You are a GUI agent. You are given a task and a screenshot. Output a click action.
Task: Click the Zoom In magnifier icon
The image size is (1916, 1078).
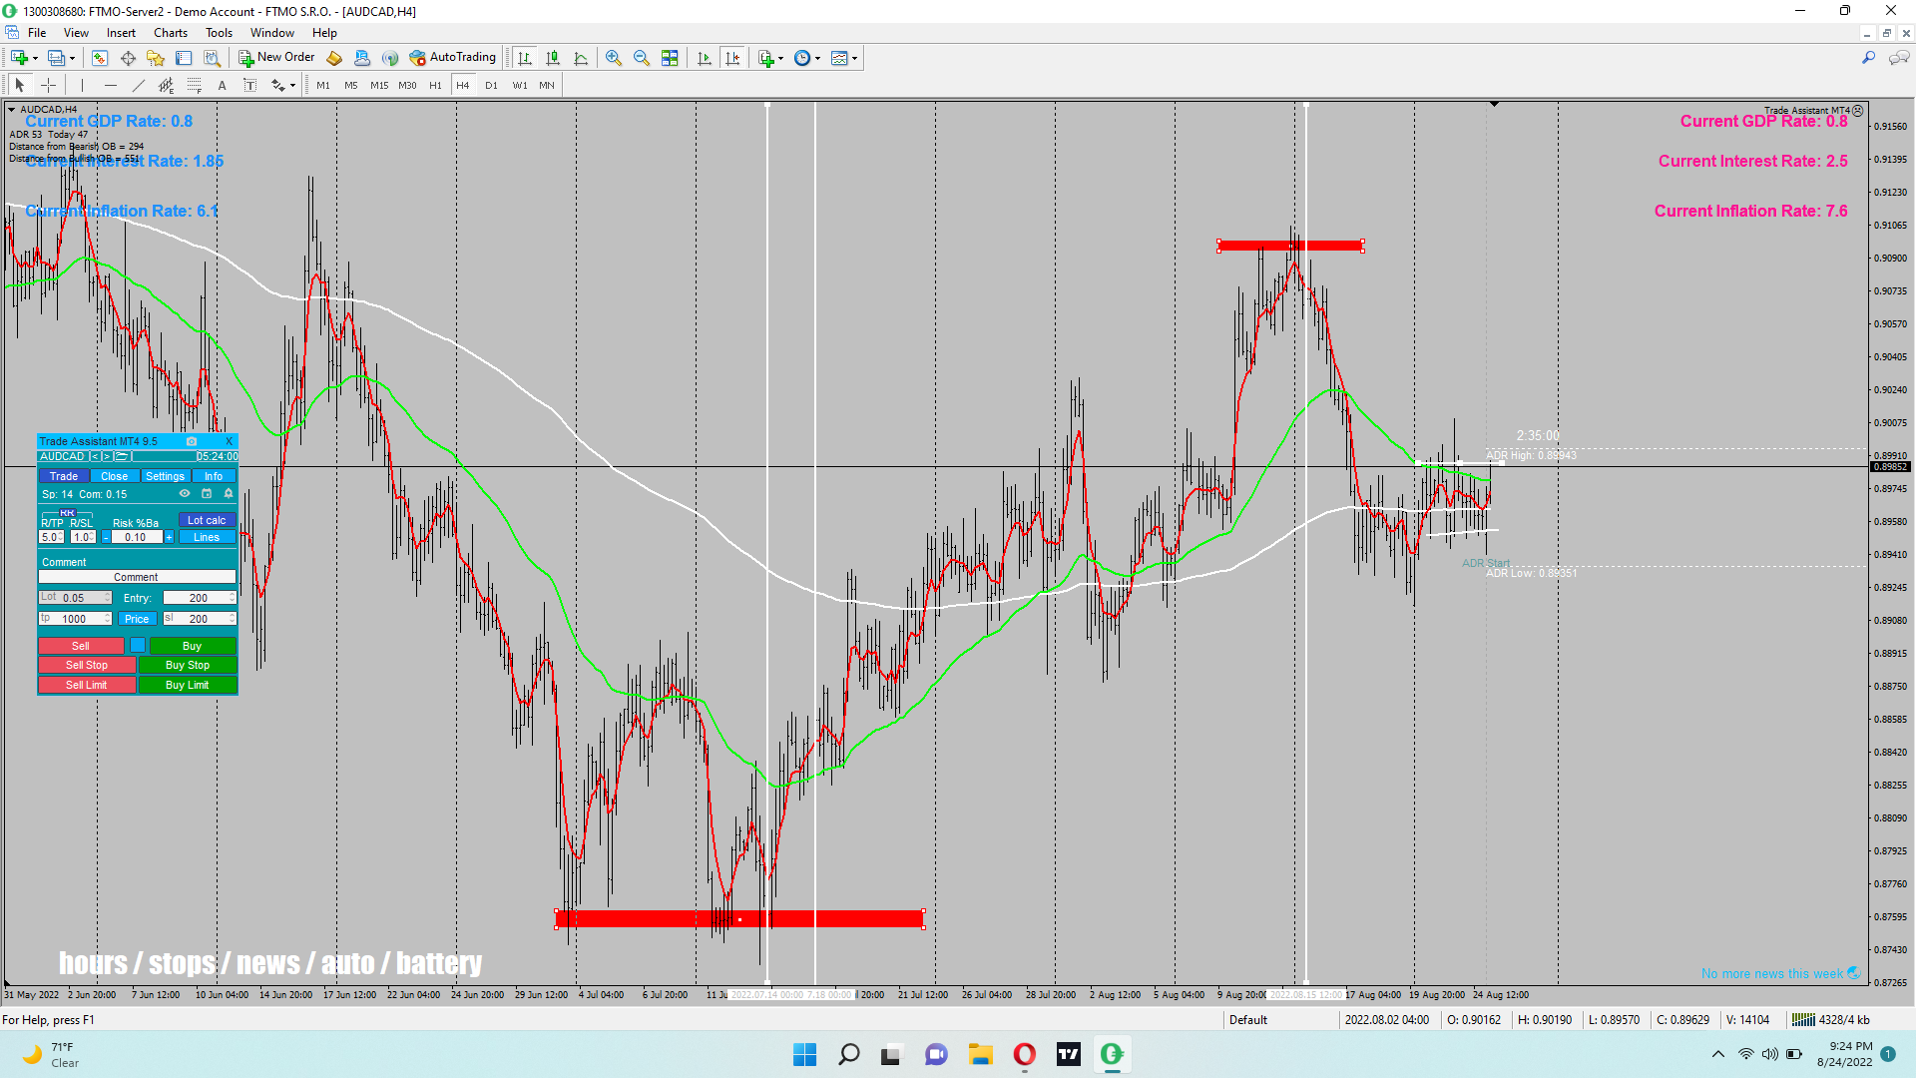[x=614, y=58]
